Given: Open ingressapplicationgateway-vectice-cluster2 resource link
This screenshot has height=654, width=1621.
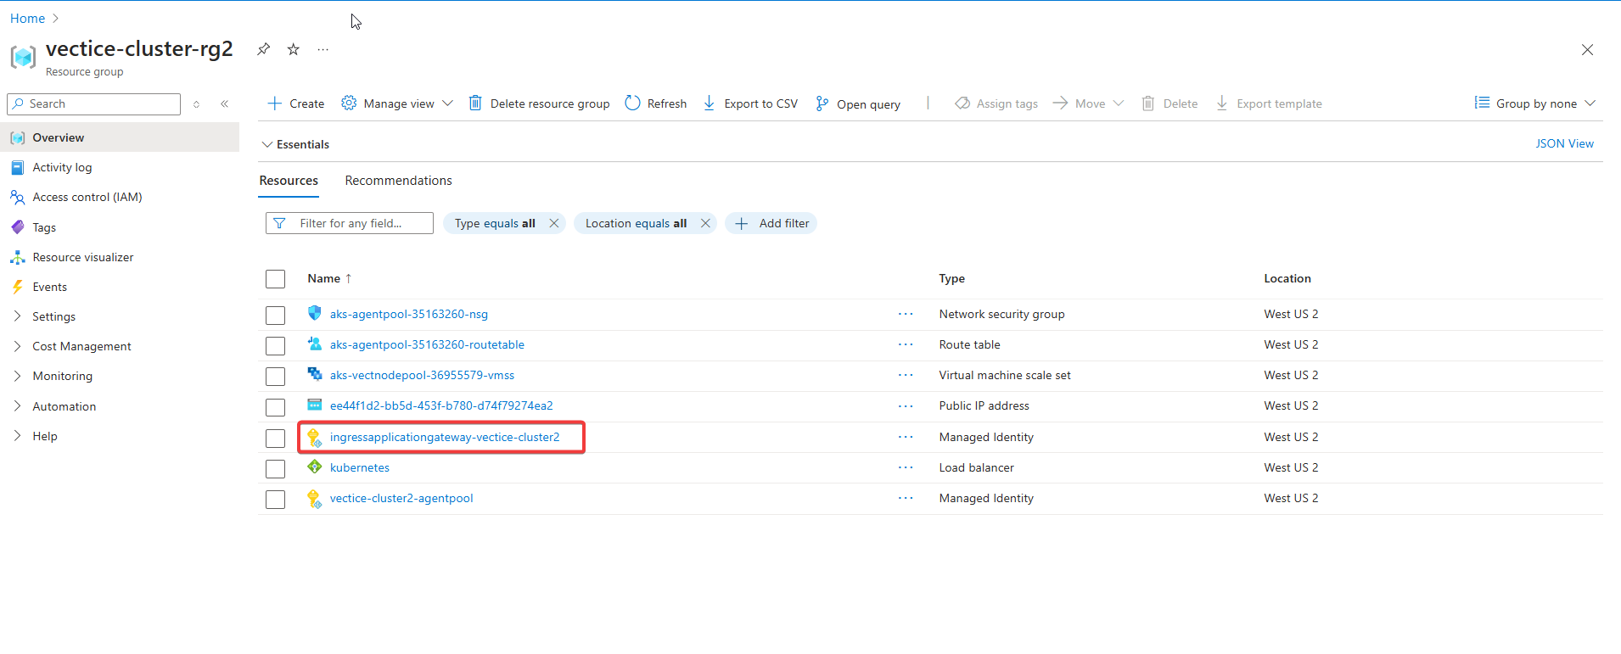Looking at the screenshot, I should pyautogui.click(x=445, y=437).
